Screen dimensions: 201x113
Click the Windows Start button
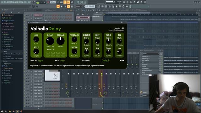tap(2, 111)
